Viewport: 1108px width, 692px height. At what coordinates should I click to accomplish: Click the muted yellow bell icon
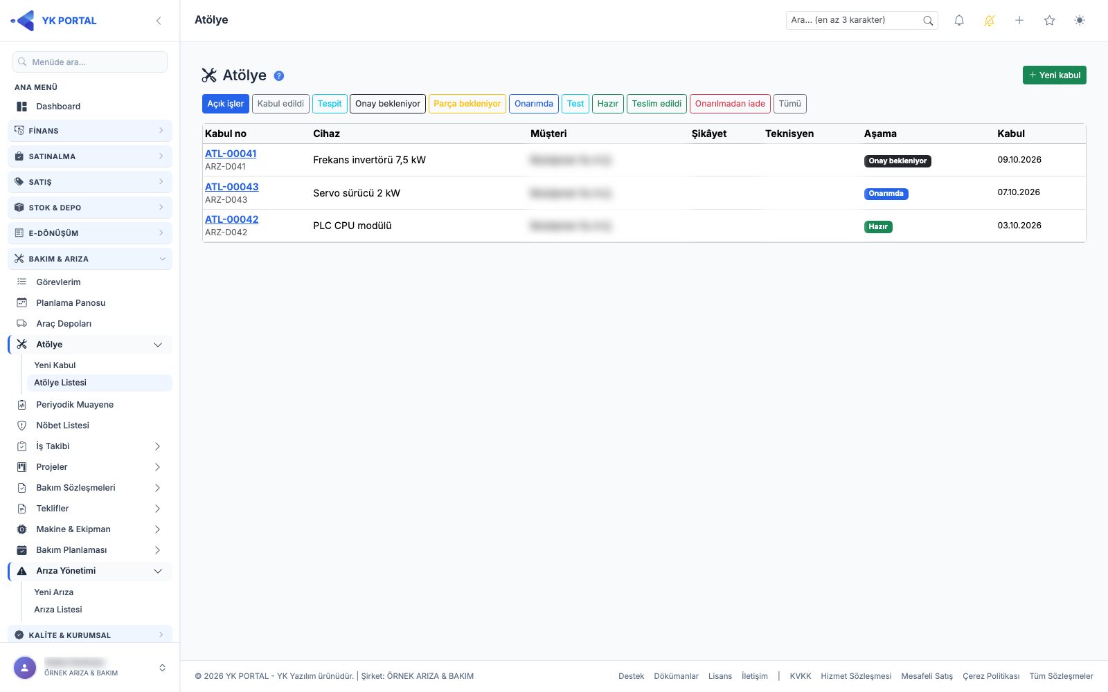click(989, 21)
